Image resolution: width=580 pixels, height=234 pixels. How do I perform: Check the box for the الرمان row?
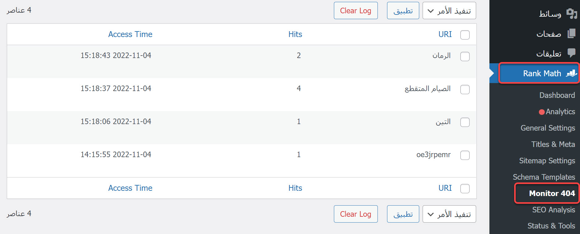coord(465,56)
